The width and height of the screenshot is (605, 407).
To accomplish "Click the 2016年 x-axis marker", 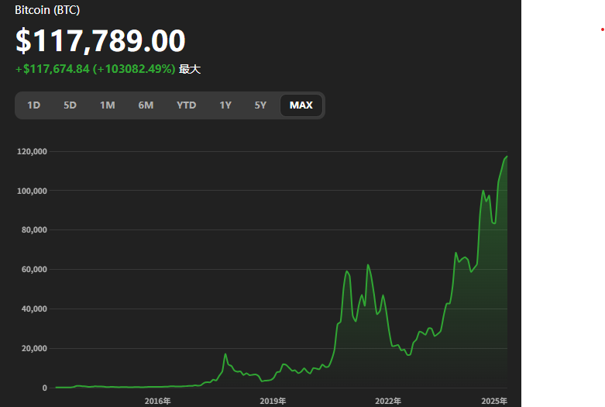I will 157,401.
